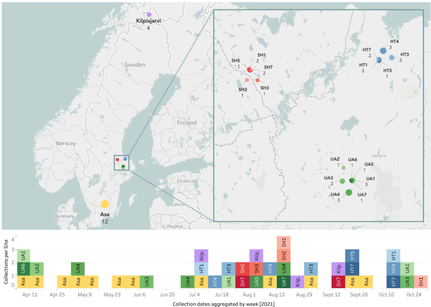Click the purple Kilpisjarvi site marker
This screenshot has width=431, height=307.
tap(148, 14)
